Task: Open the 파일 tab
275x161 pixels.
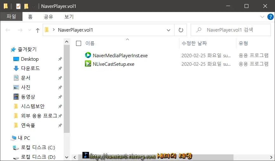Action: 11,17
